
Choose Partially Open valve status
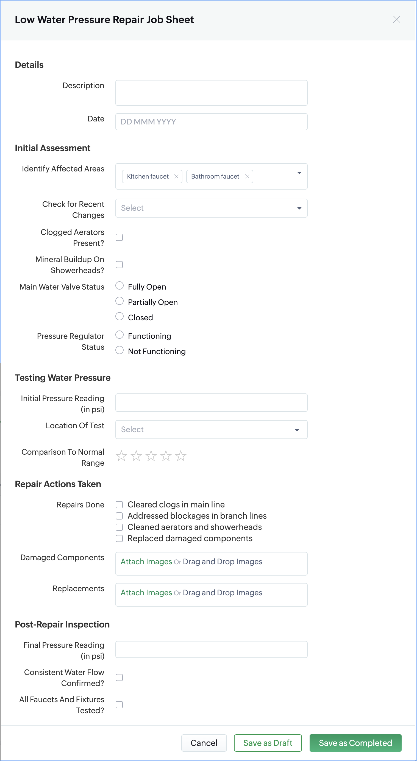tap(119, 301)
